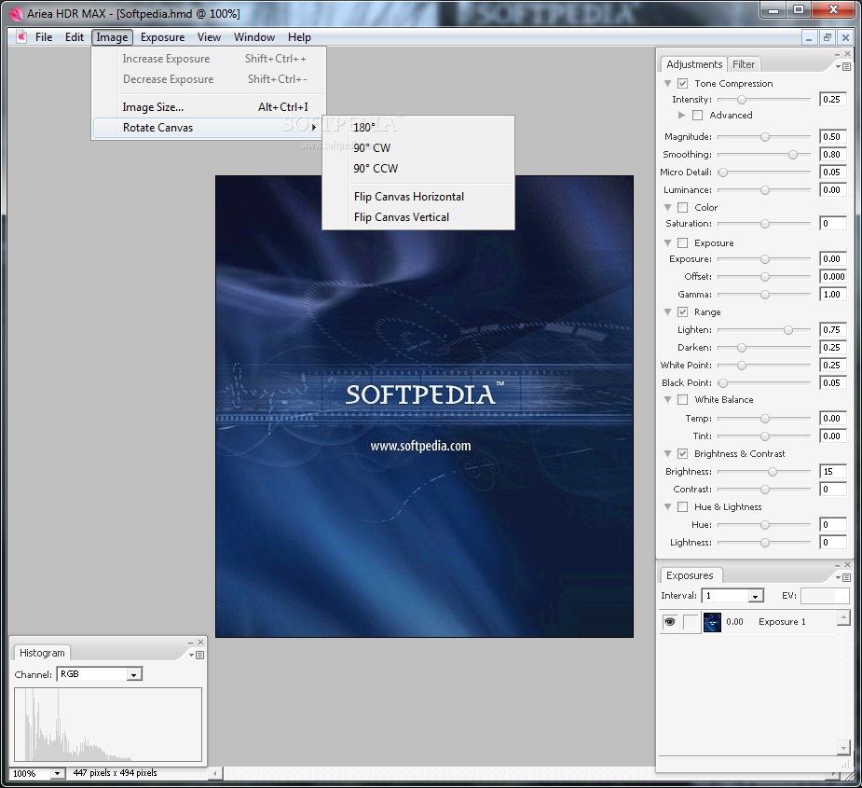Open the histogram Channel dropdown
Viewport: 862px width, 788px height.
click(x=133, y=674)
